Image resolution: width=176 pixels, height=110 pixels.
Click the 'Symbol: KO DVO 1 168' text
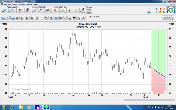tap(88, 27)
